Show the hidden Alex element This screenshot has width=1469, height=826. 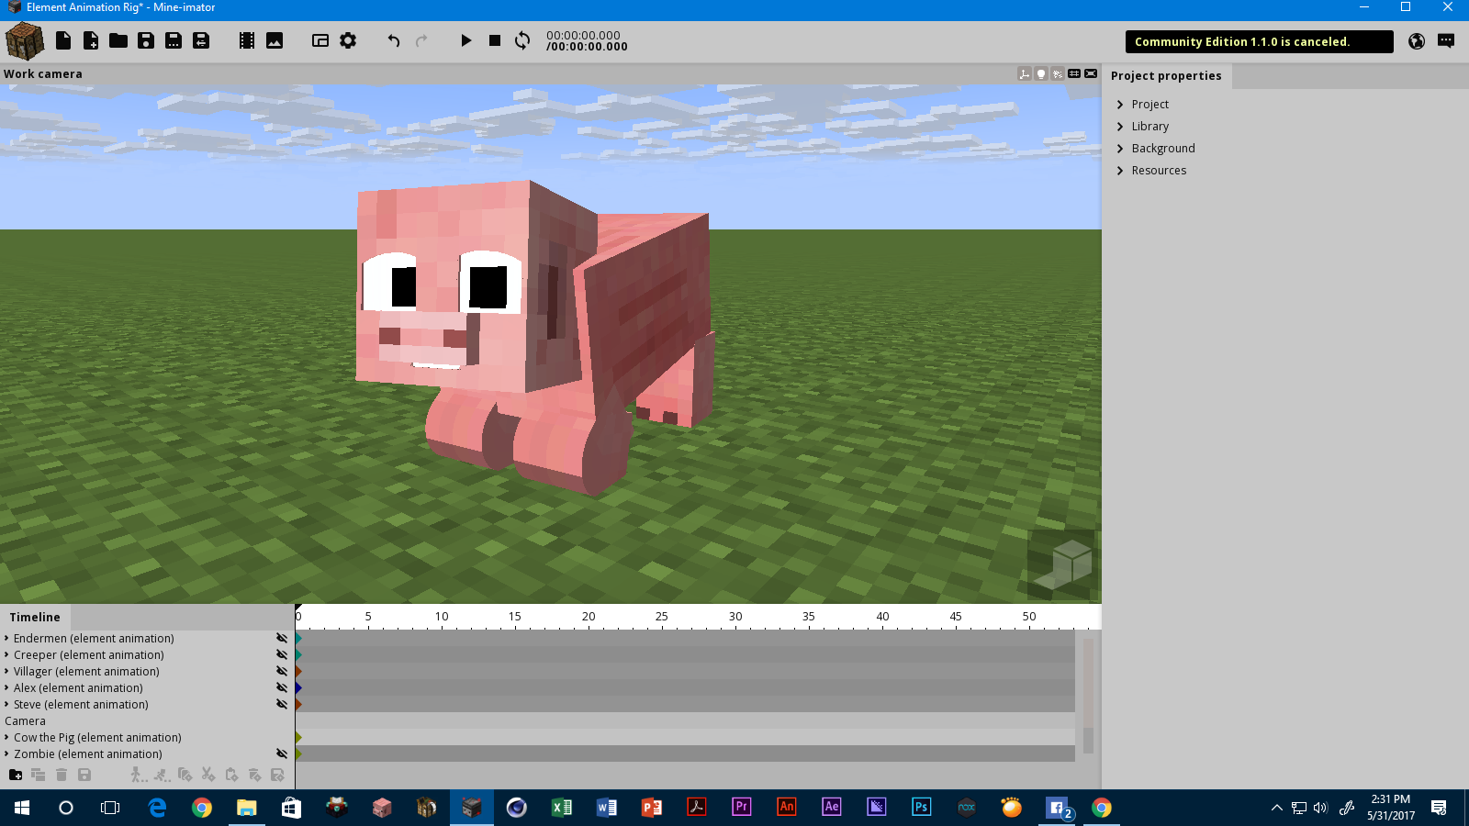click(282, 687)
